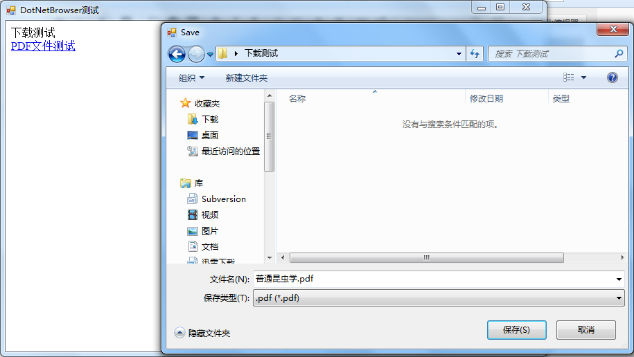Viewport: 634px width, 357px height.
Task: Collapse folders with 隐藏文件夹
Action: (202, 333)
